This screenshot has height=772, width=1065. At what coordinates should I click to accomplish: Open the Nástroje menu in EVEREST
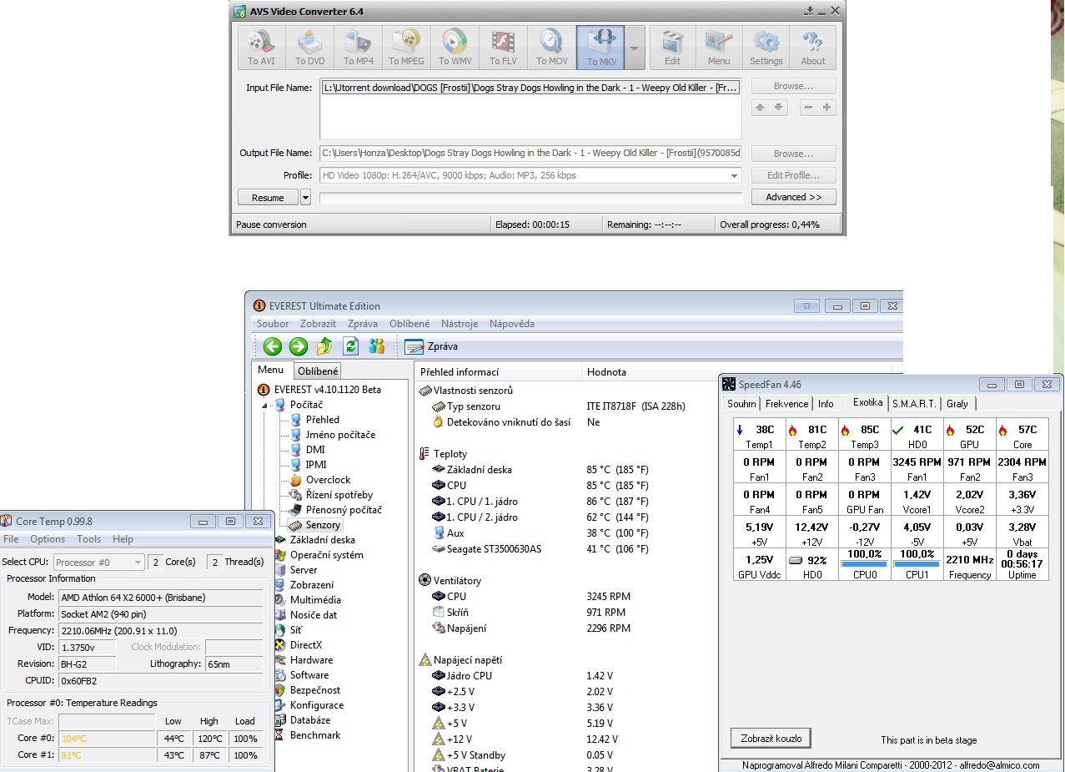pyautogui.click(x=460, y=324)
